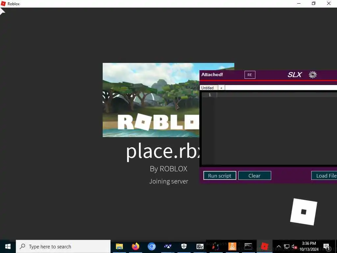Open the muted volume tray icon
337x253 pixels.
coord(294,246)
